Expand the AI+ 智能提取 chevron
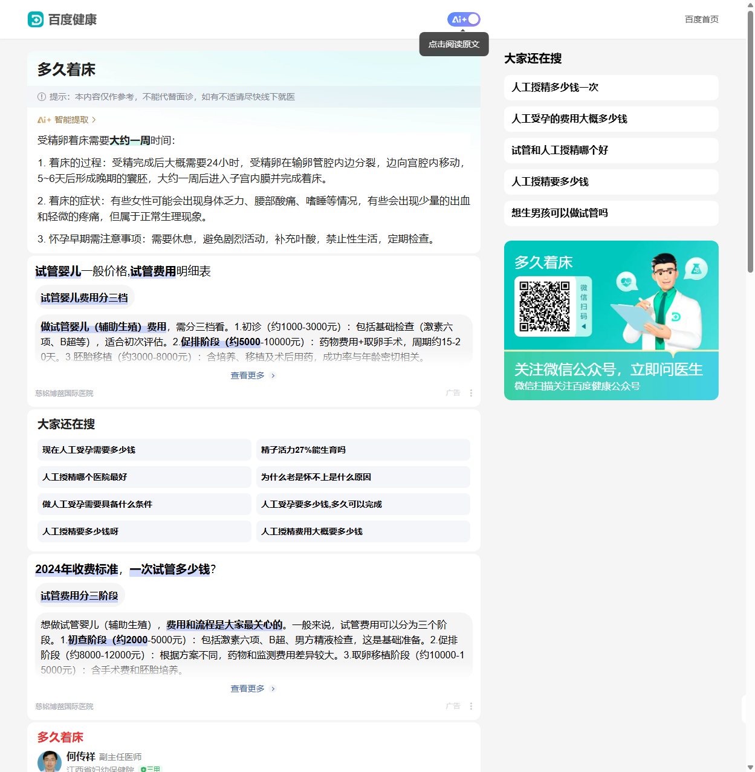Viewport: 755px width, 772px height. (94, 120)
